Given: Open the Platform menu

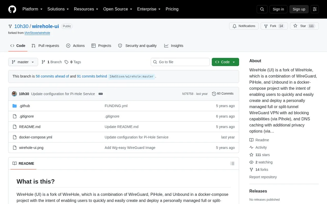Looking at the screenshot, I should pos(32,9).
